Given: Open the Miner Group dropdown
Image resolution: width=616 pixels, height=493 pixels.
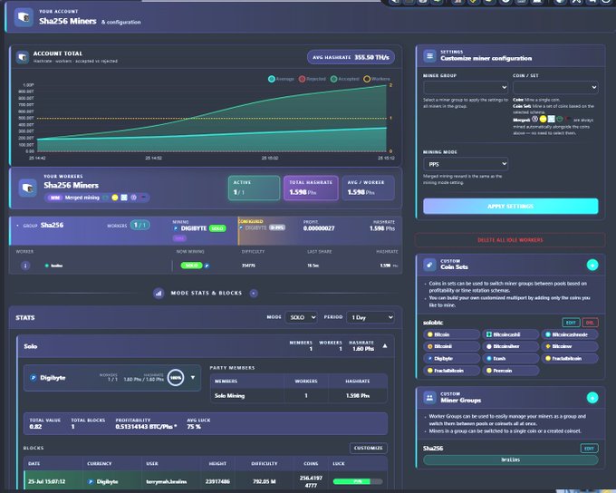Looking at the screenshot, I should 466,87.
